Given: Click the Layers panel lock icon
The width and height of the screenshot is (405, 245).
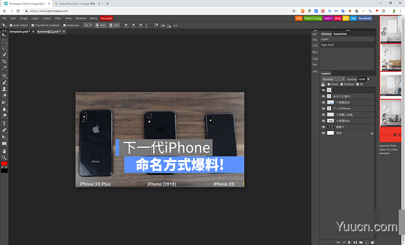Looking at the screenshot, I should pyautogui.click(x=323, y=84).
